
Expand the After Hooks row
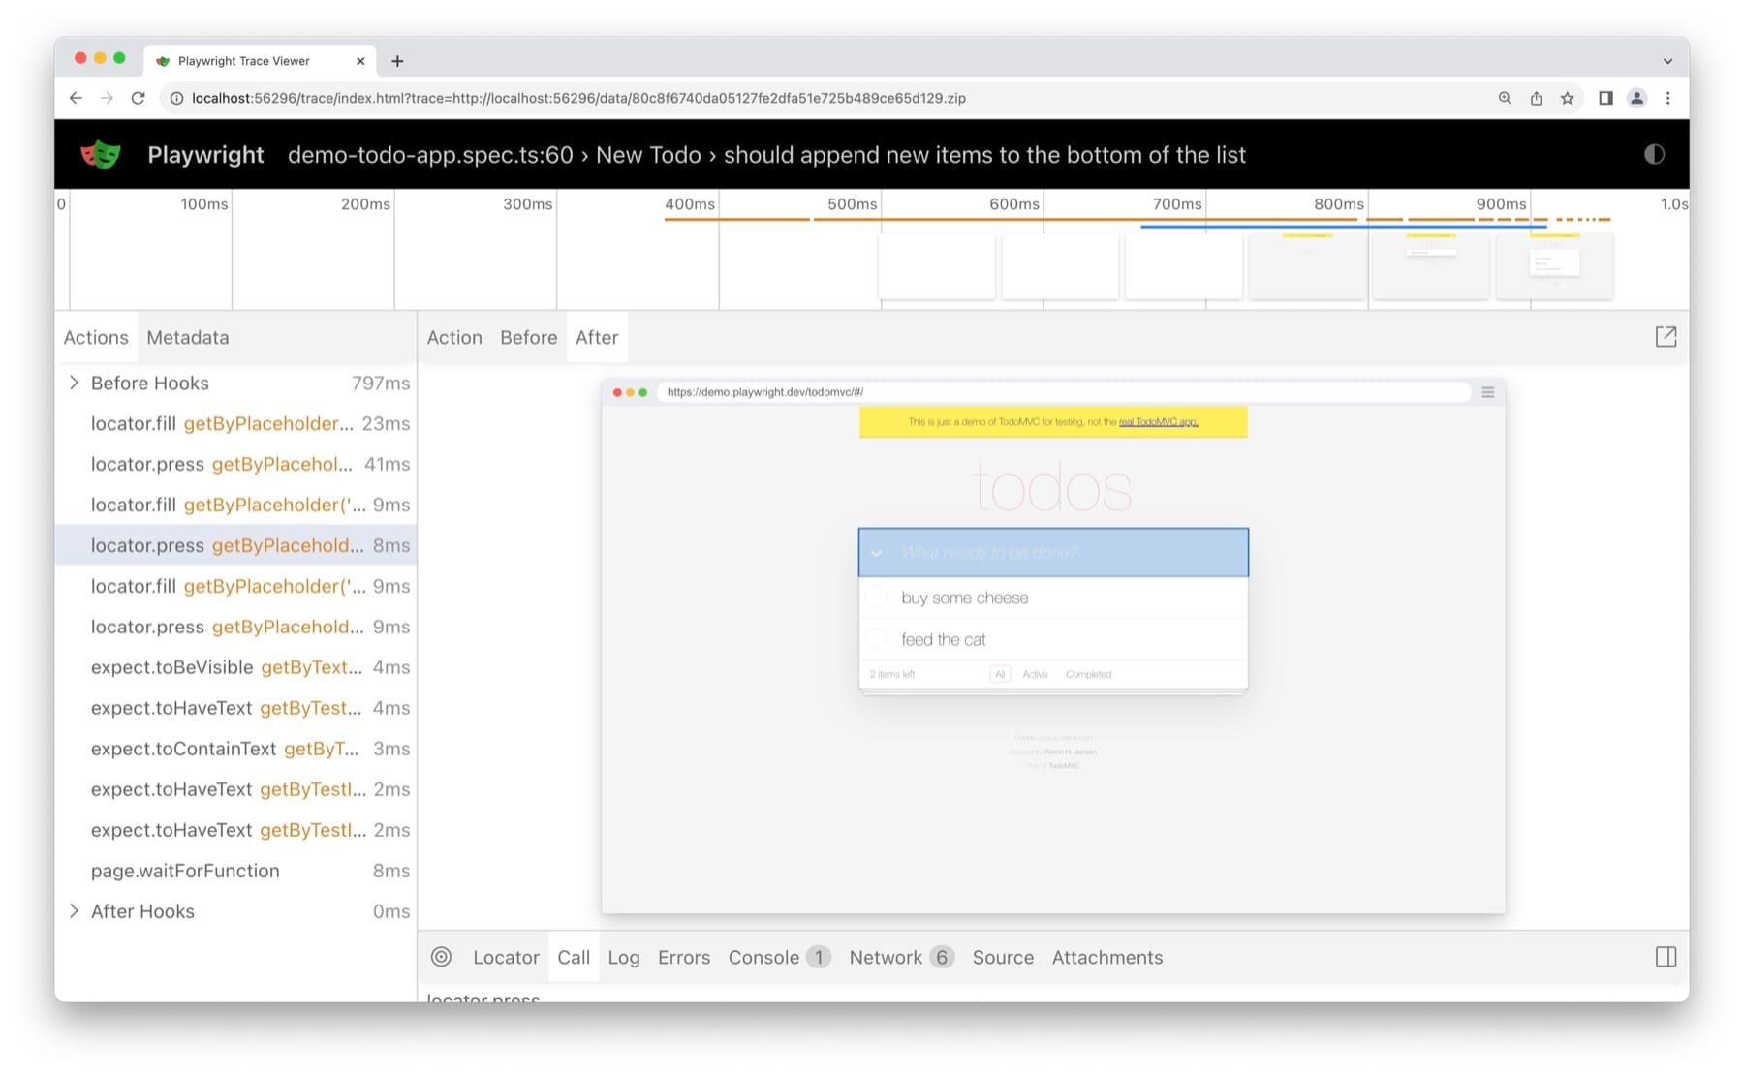point(74,911)
